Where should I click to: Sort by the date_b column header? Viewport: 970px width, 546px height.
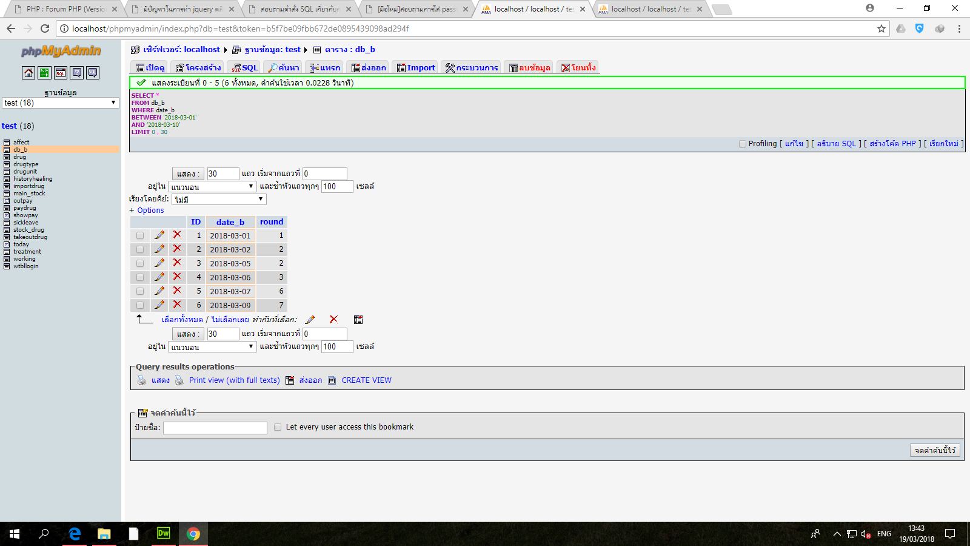pos(230,222)
